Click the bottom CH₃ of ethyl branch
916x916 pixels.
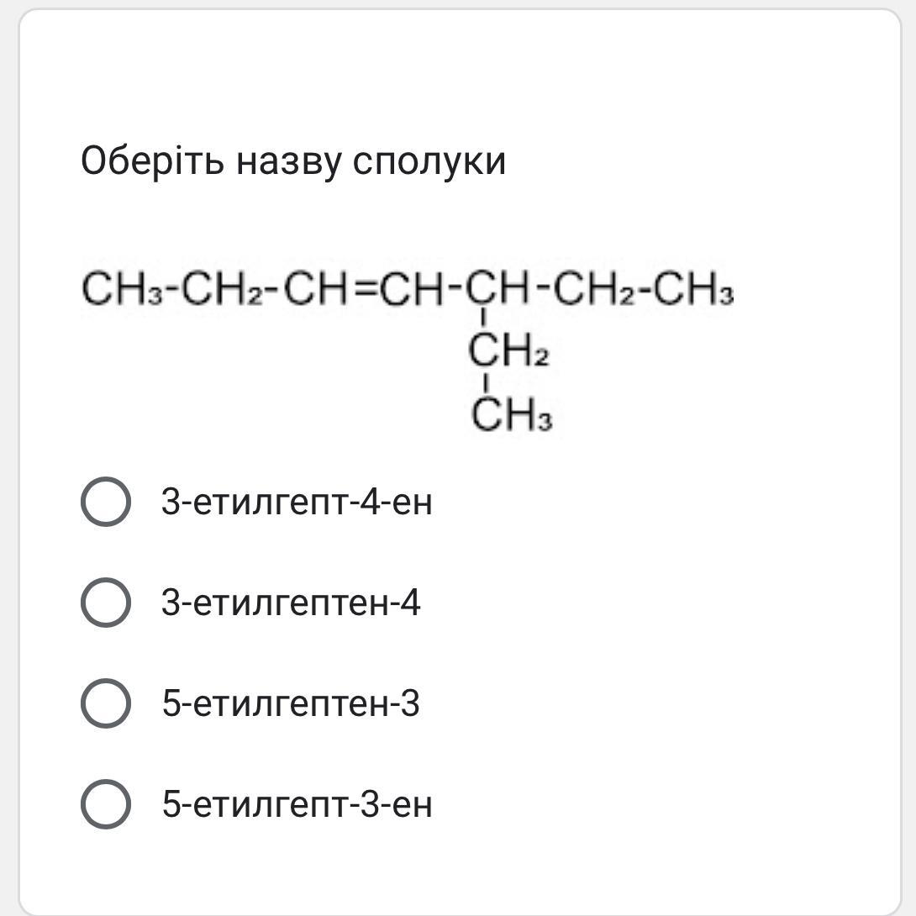pyautogui.click(x=511, y=414)
